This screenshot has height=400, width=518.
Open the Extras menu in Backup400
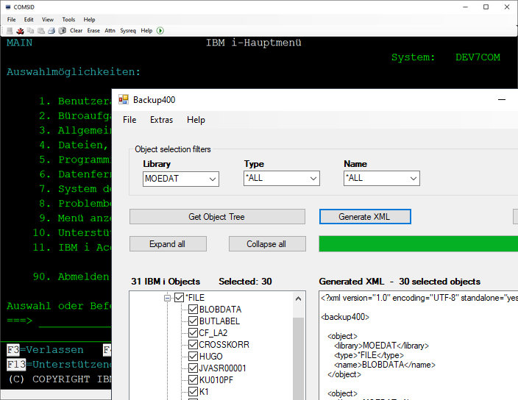[x=161, y=120]
